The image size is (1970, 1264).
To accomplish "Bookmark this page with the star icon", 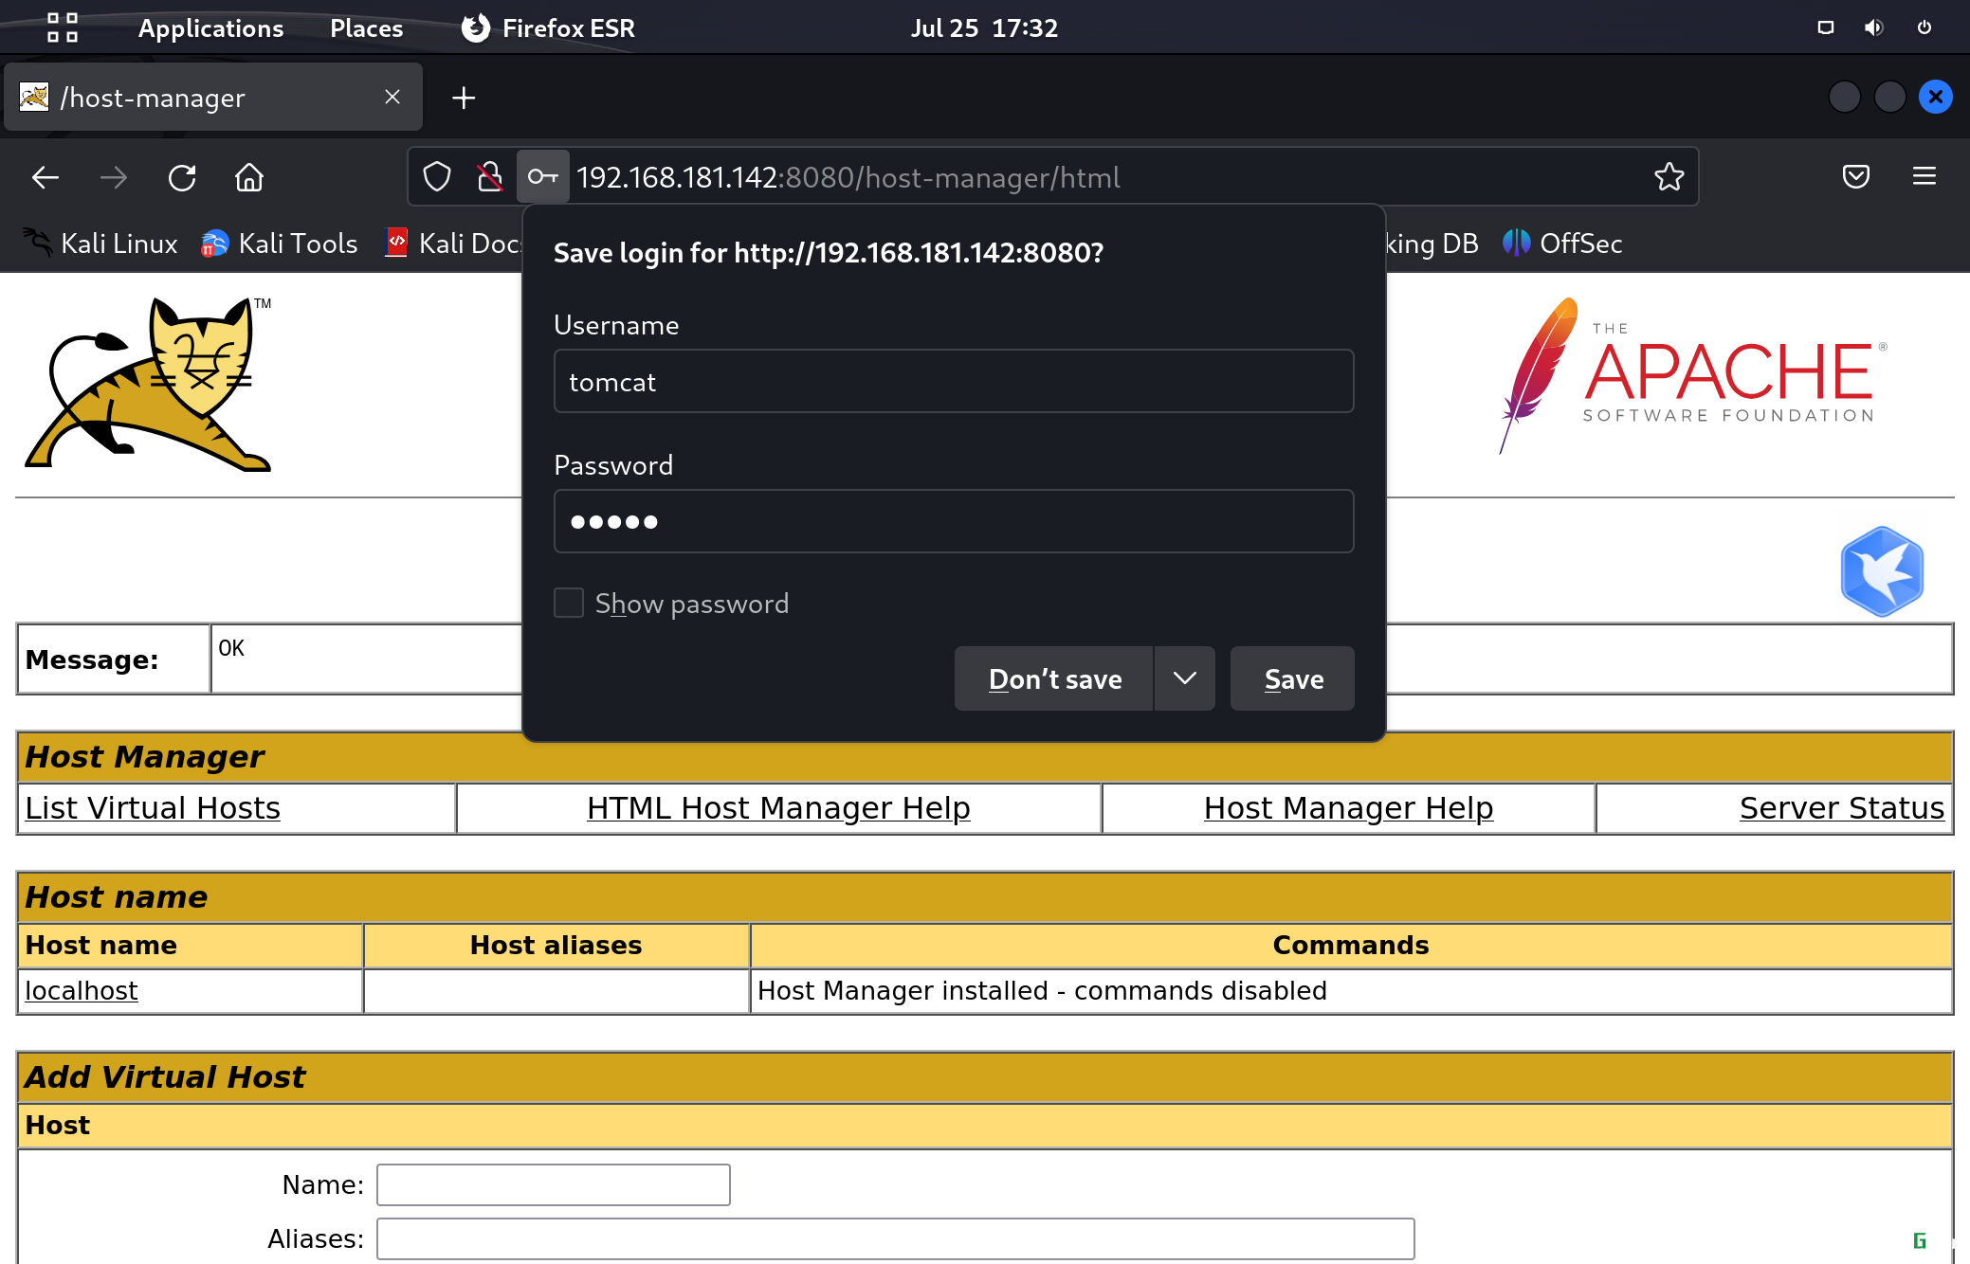I will 1669,177.
